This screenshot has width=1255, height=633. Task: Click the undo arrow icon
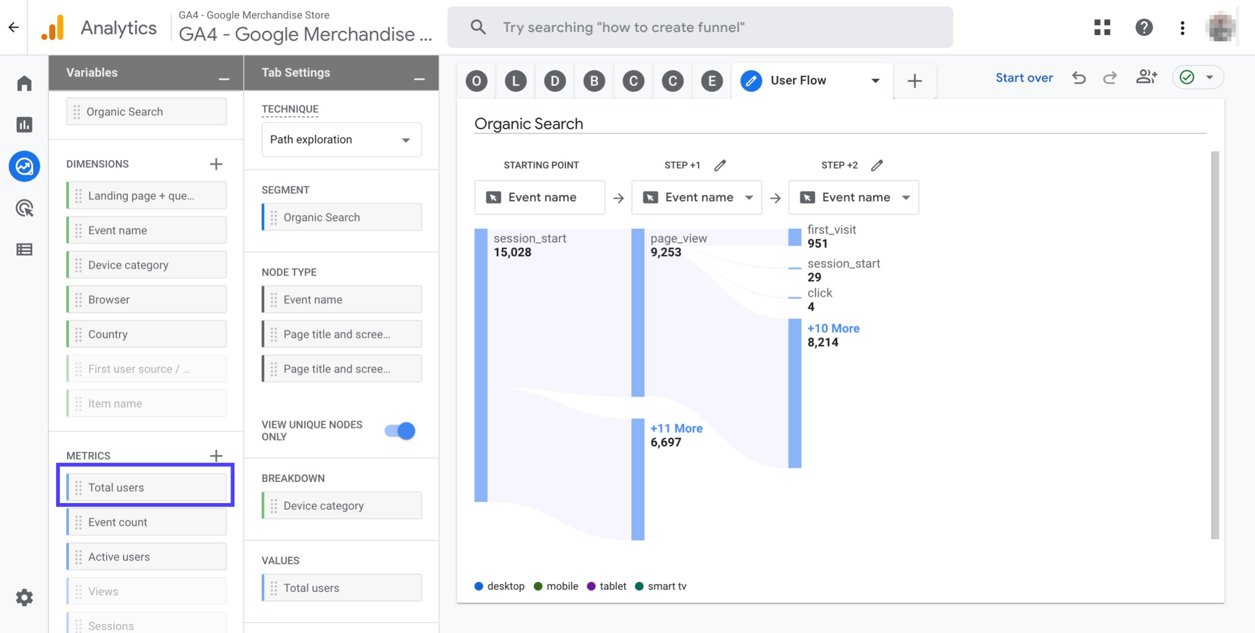pyautogui.click(x=1079, y=77)
